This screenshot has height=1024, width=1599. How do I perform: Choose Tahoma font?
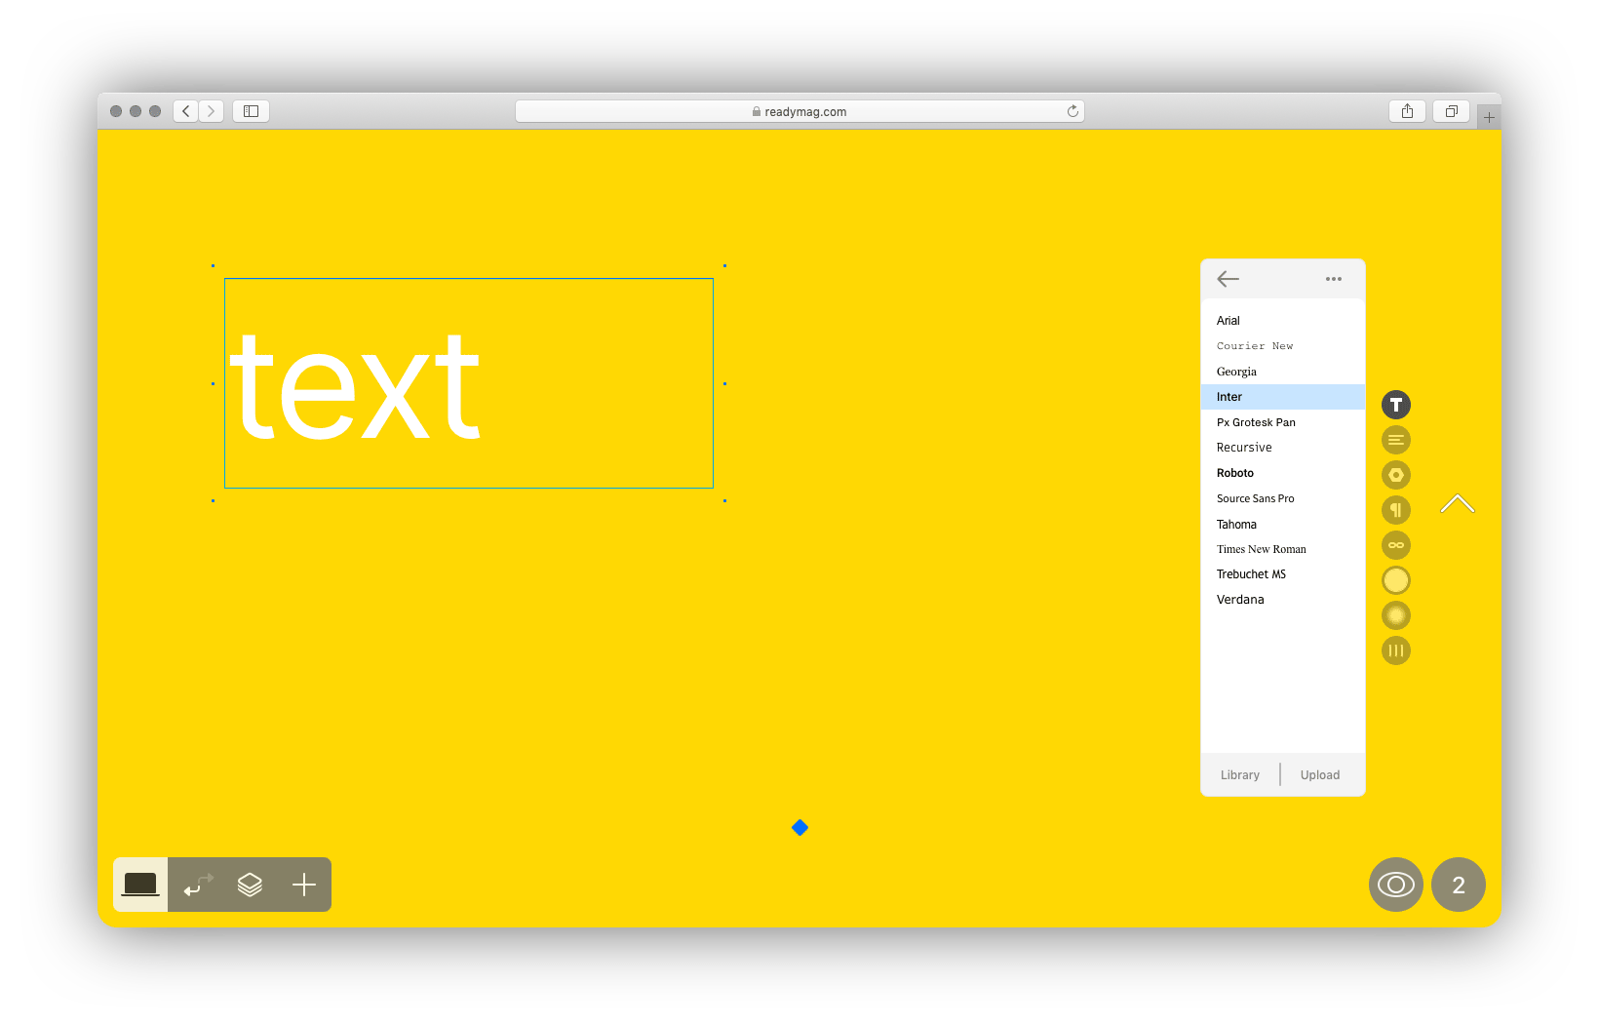[x=1283, y=525]
